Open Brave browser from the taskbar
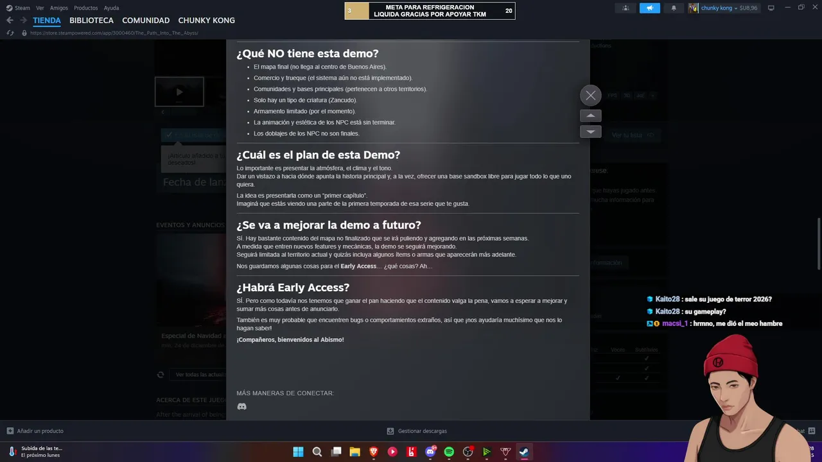Viewport: 822px width, 462px height. [374, 452]
